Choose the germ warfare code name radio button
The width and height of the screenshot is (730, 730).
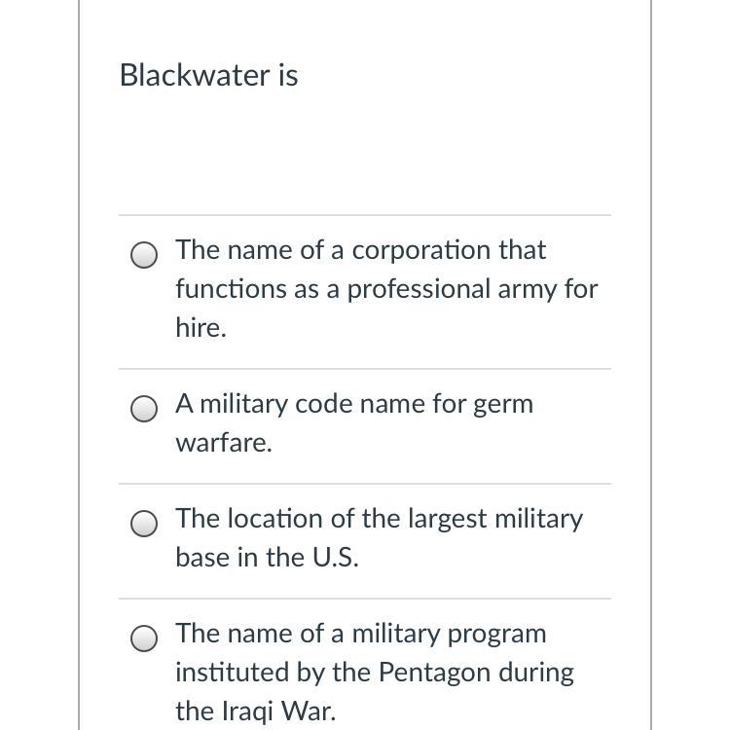144,409
